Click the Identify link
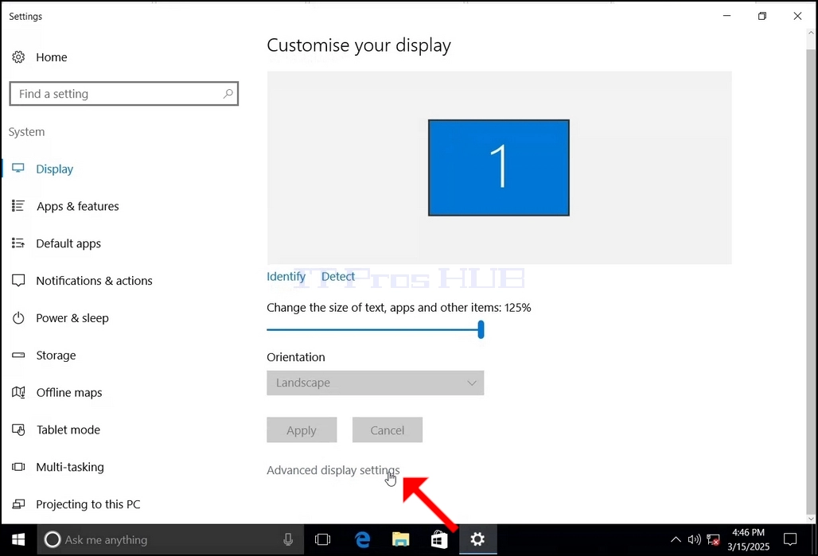 coord(286,277)
